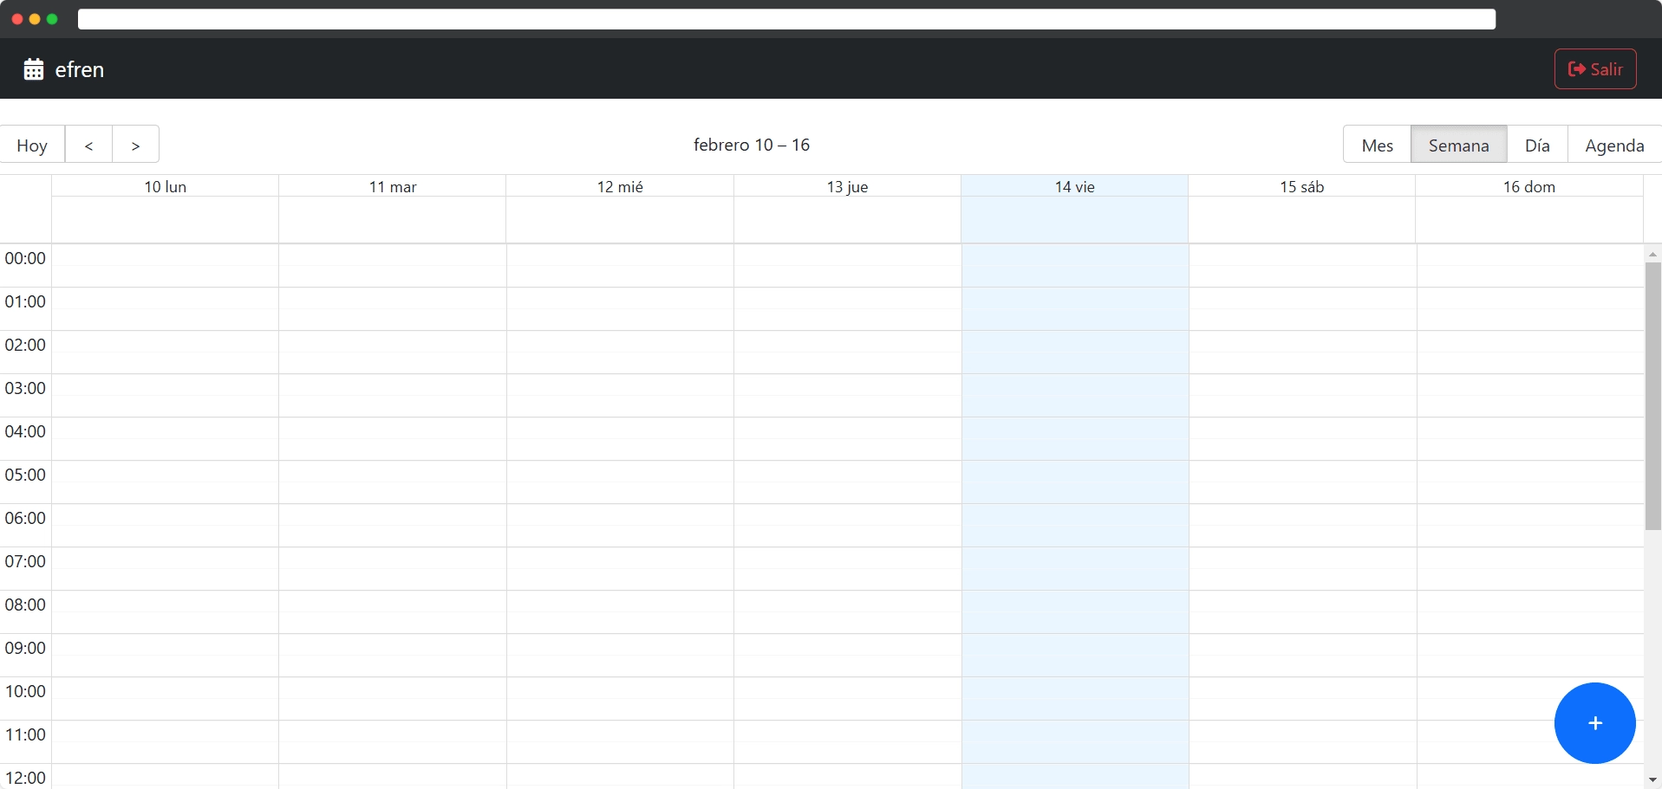The image size is (1662, 789).
Task: Open the Agenda view
Action: tap(1613, 145)
